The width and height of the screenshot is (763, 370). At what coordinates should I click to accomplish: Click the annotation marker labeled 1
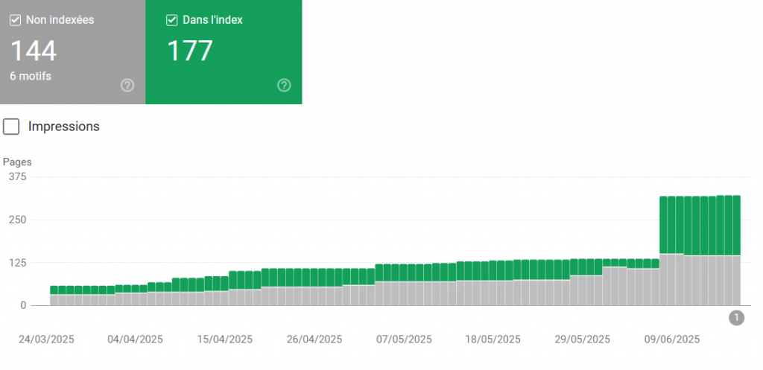(x=736, y=318)
